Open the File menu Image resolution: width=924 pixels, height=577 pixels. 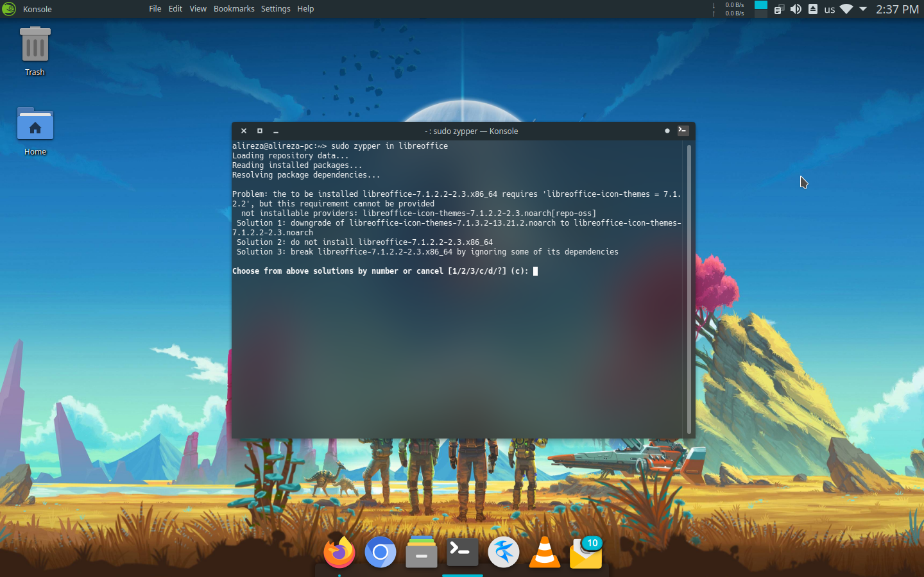point(155,9)
